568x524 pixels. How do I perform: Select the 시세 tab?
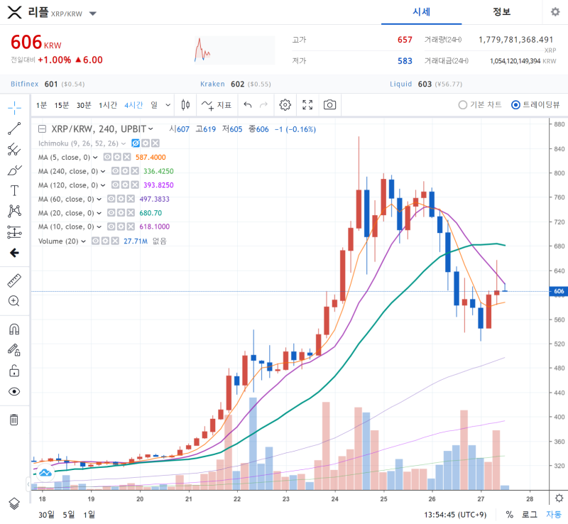coord(422,12)
